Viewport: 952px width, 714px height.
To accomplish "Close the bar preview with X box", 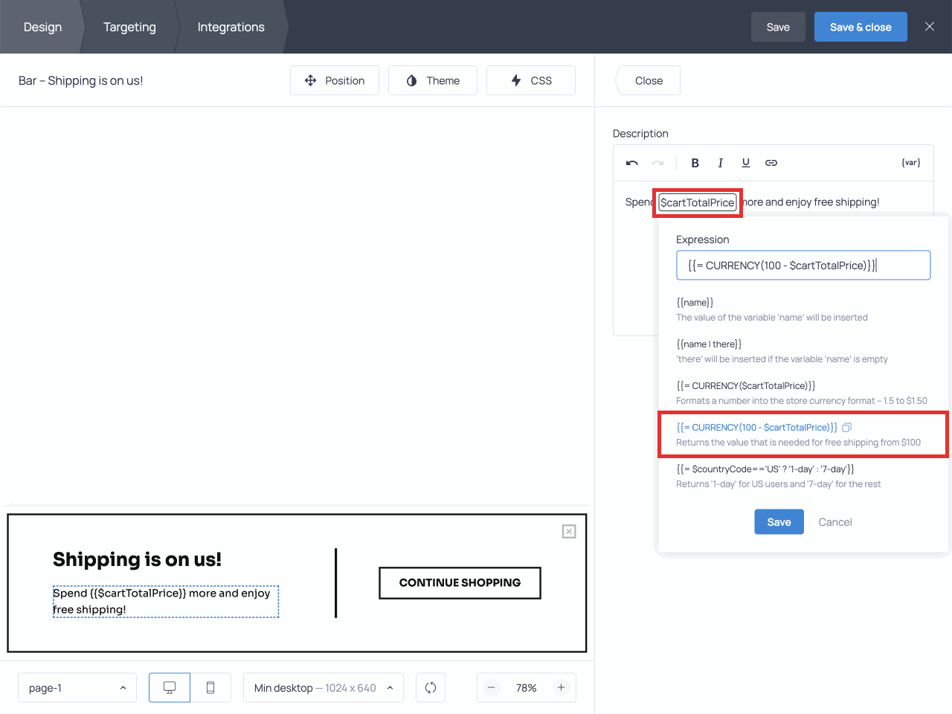I will click(569, 531).
